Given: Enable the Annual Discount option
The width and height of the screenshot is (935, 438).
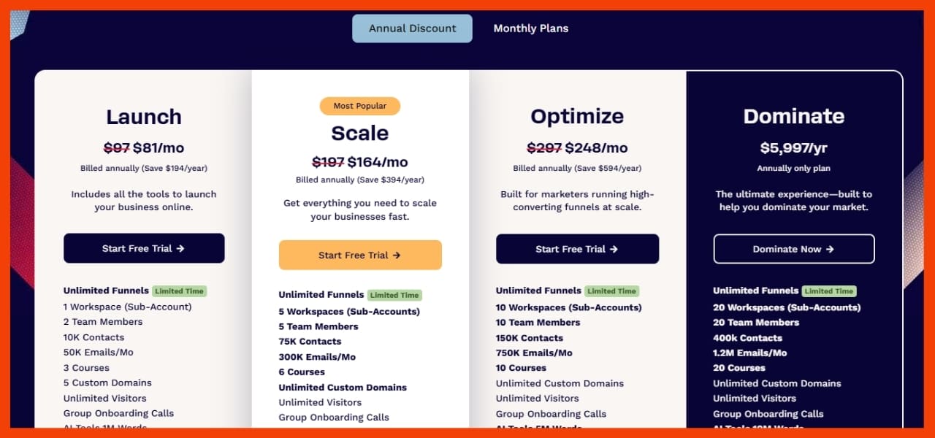Looking at the screenshot, I should click(x=412, y=28).
